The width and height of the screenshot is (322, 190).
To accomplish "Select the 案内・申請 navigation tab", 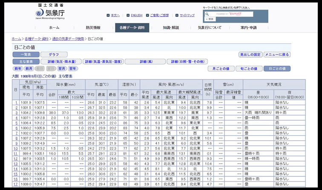I will tap(248, 28).
